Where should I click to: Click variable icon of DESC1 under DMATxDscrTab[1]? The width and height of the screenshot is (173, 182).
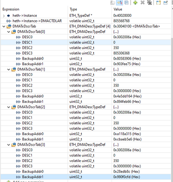[18, 80]
